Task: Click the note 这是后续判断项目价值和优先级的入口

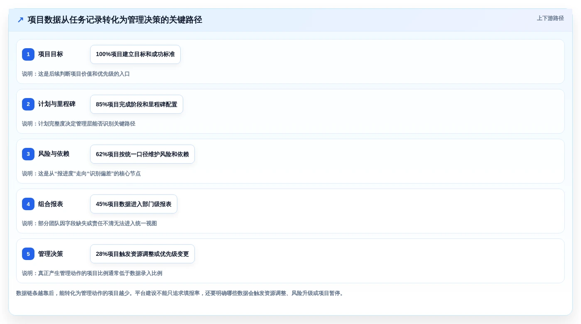Action: 76,74
